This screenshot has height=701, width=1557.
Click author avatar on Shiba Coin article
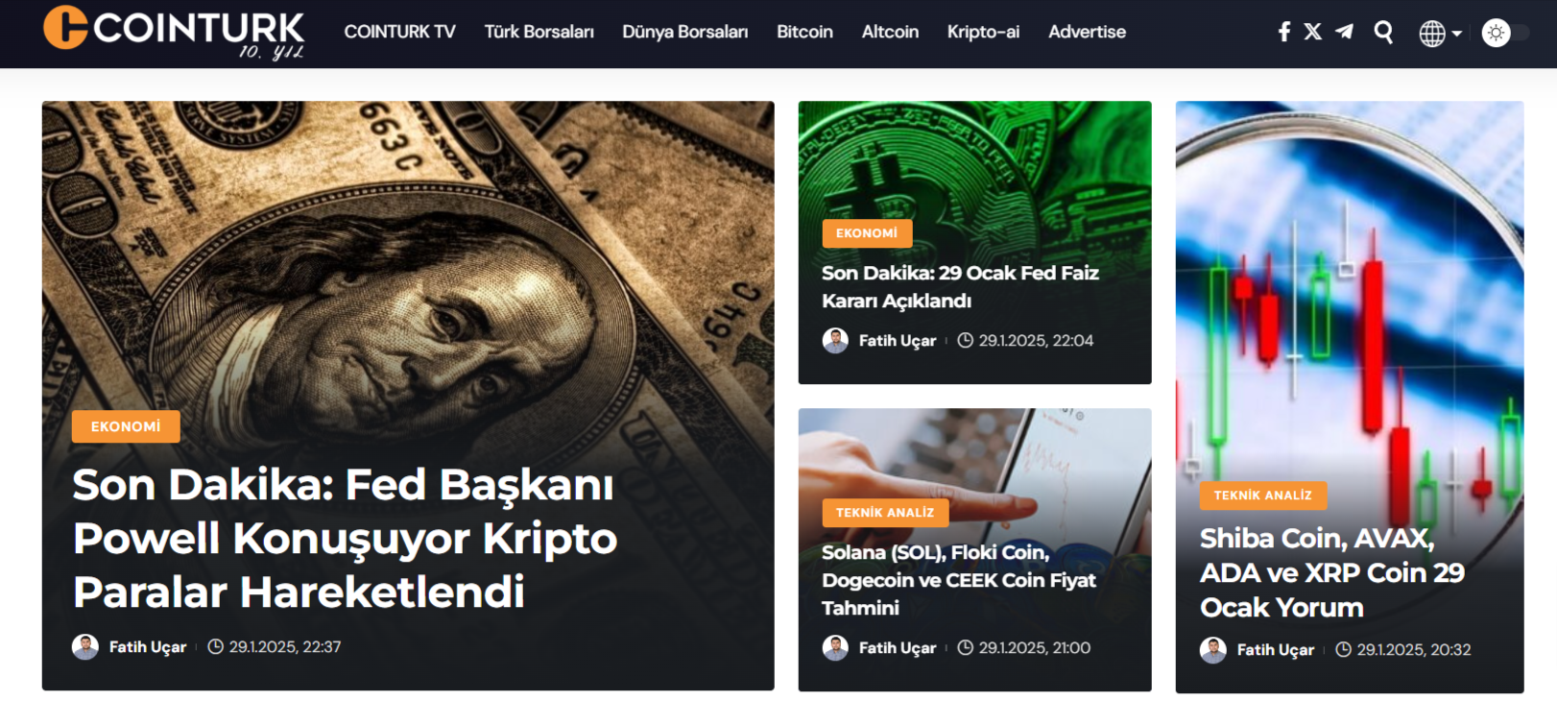click(x=1213, y=650)
